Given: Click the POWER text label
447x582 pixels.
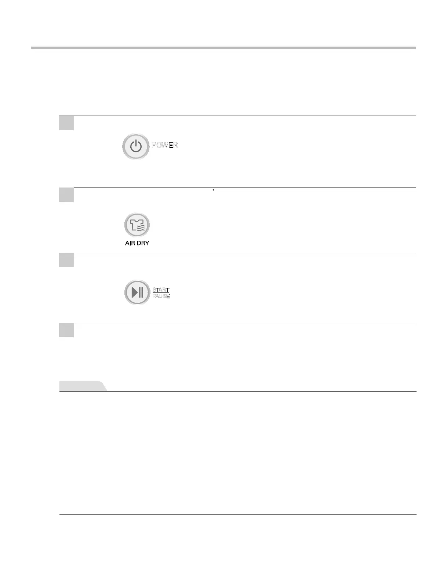Looking at the screenshot, I should [x=165, y=145].
